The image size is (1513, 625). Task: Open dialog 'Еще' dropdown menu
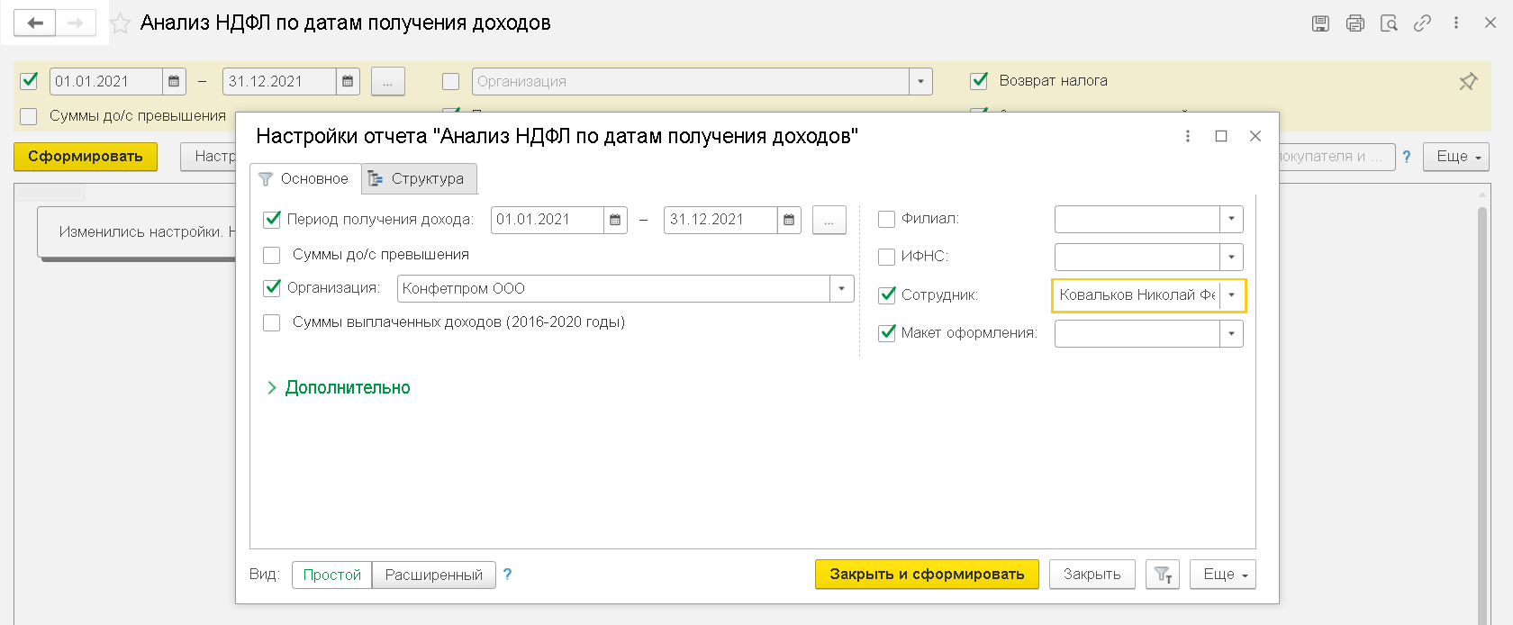click(x=1223, y=574)
